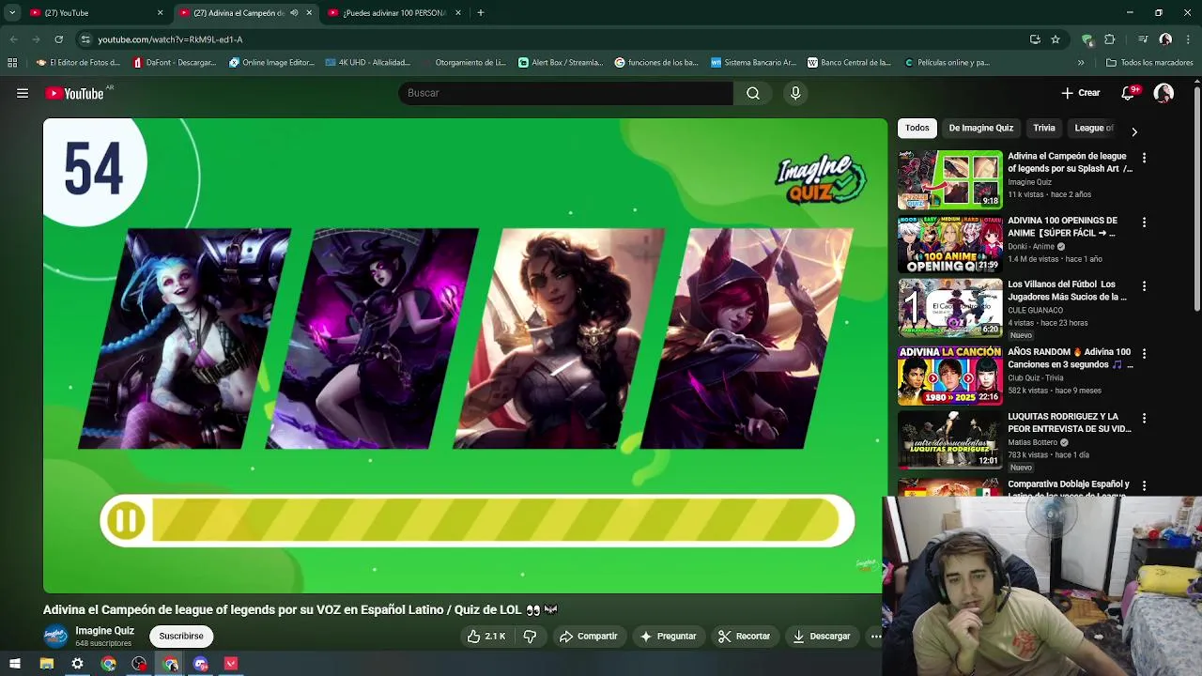1202x676 pixels.
Task: Open Settings gear in taskbar
Action: tap(77, 664)
